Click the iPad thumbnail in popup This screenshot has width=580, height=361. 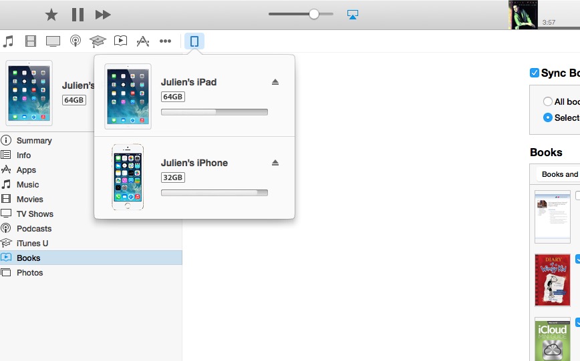(x=128, y=97)
